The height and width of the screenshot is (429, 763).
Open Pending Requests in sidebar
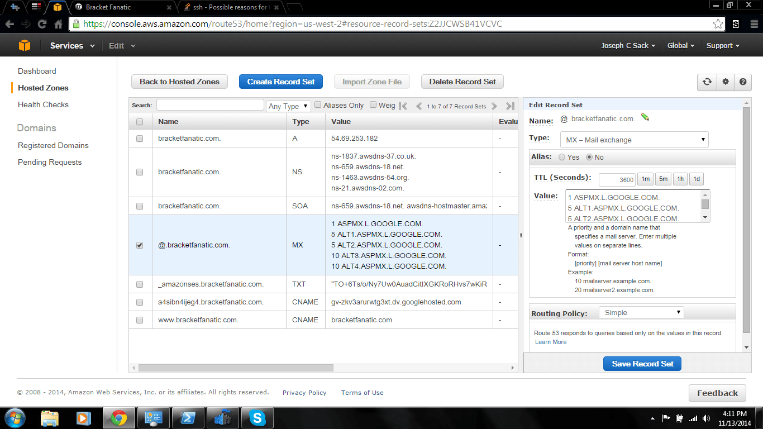click(50, 162)
